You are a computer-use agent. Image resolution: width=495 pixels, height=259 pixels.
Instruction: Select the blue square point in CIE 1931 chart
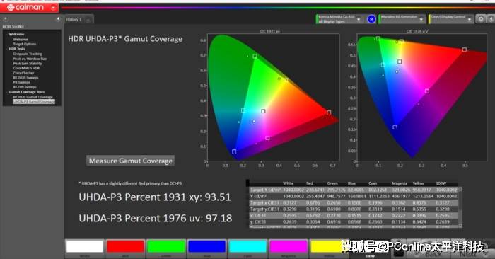point(234,151)
